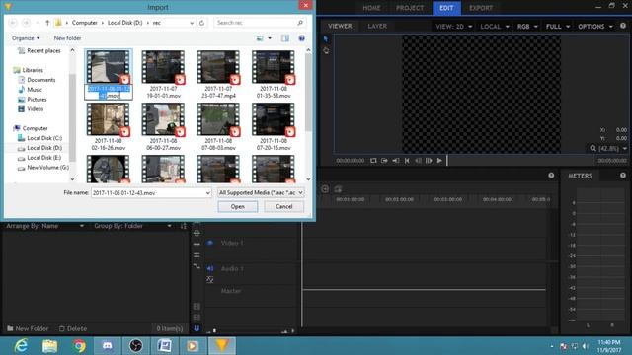Open the FULL quality dropdown
The image size is (632, 355).
pos(558,27)
